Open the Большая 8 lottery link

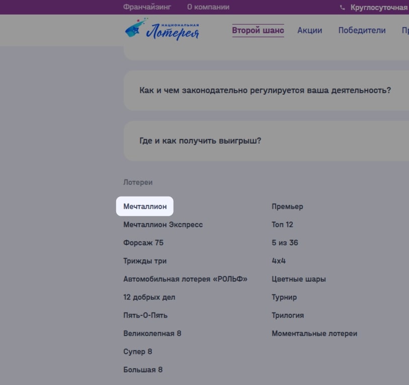[143, 370]
